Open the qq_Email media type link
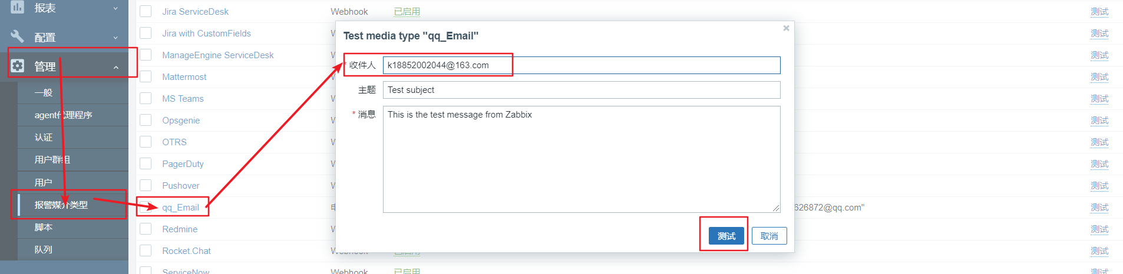The height and width of the screenshot is (274, 1123). pos(180,207)
